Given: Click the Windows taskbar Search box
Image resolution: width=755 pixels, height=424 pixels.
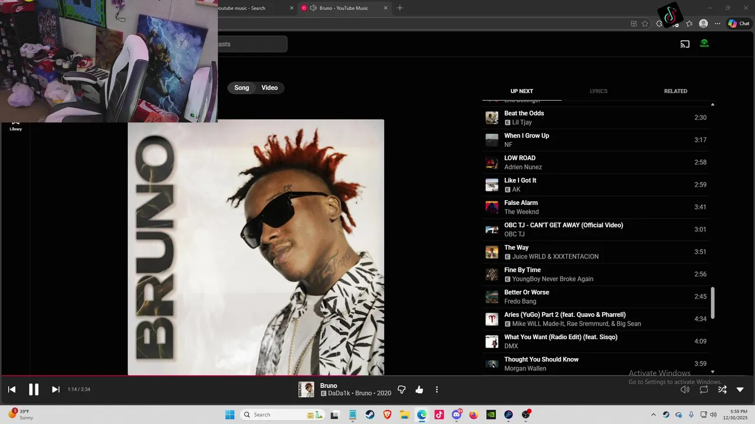Looking at the screenshot, I should (283, 415).
